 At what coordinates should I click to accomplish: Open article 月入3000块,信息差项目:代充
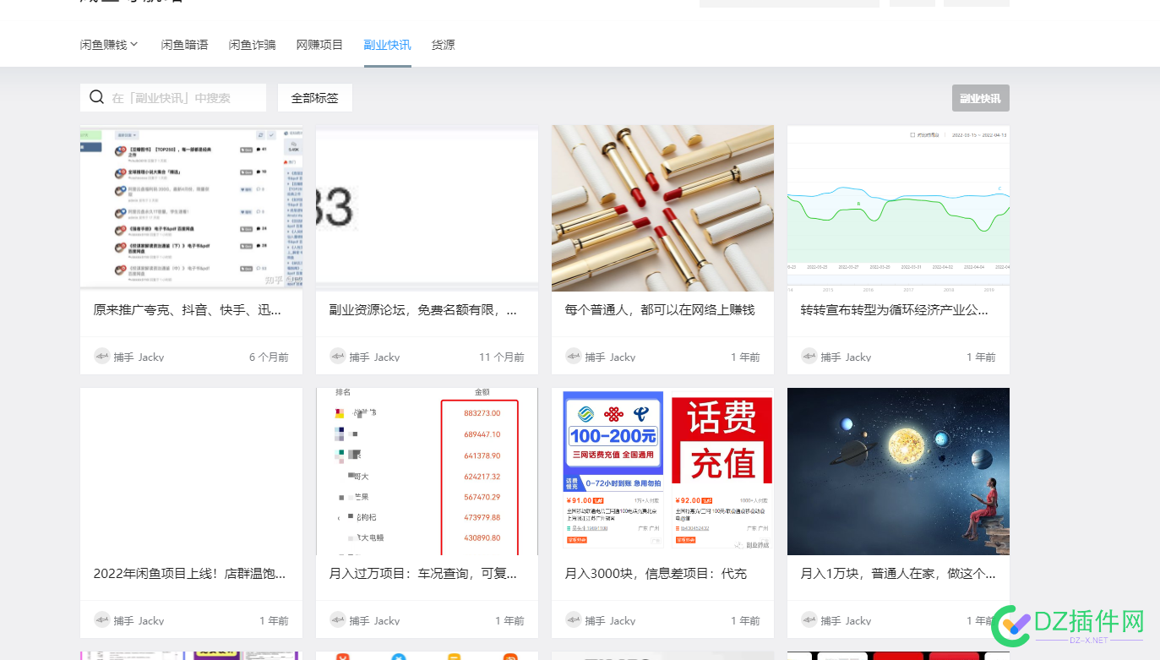[656, 574]
